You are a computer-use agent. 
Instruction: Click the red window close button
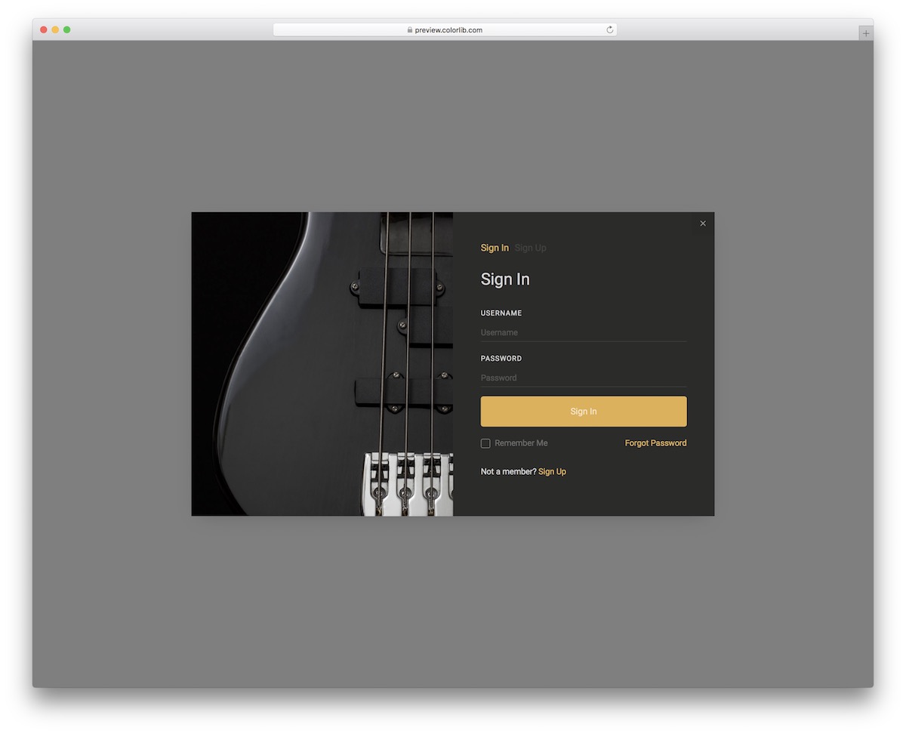click(44, 29)
